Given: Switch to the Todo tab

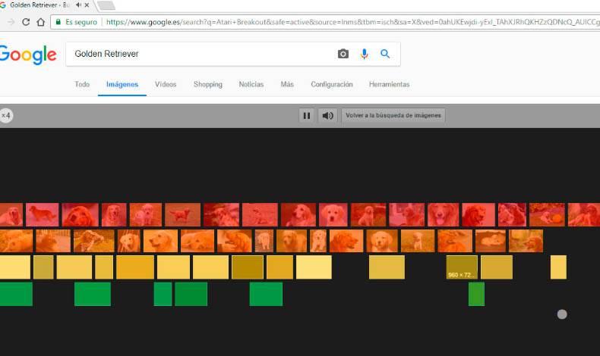Looking at the screenshot, I should point(82,84).
